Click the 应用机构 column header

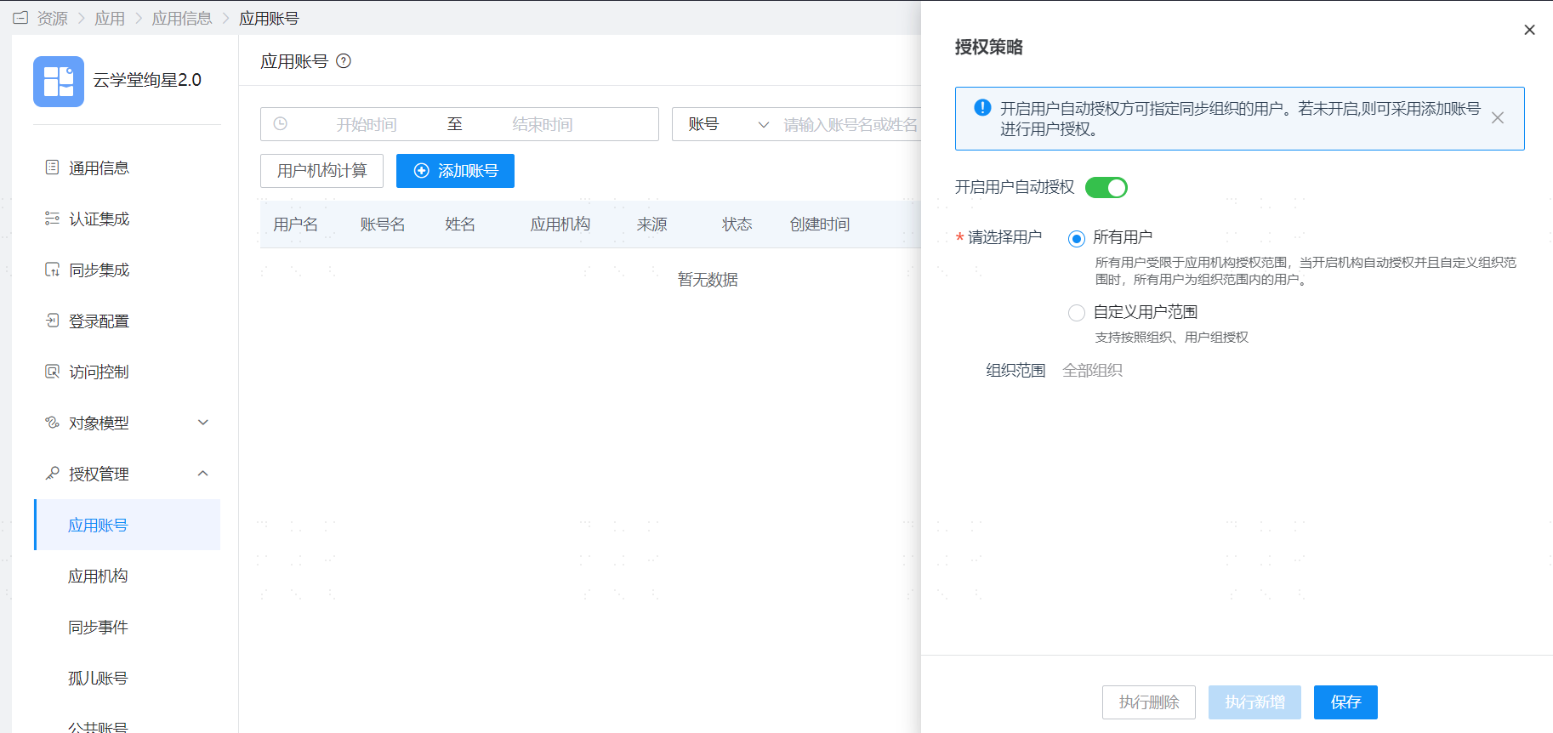[560, 224]
